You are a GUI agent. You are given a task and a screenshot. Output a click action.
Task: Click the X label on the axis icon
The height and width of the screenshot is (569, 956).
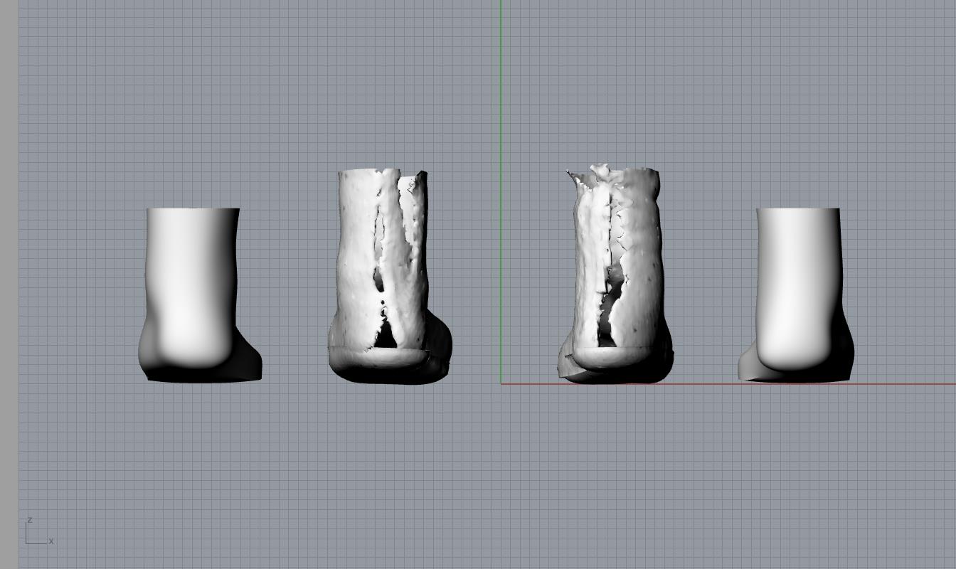click(x=51, y=541)
